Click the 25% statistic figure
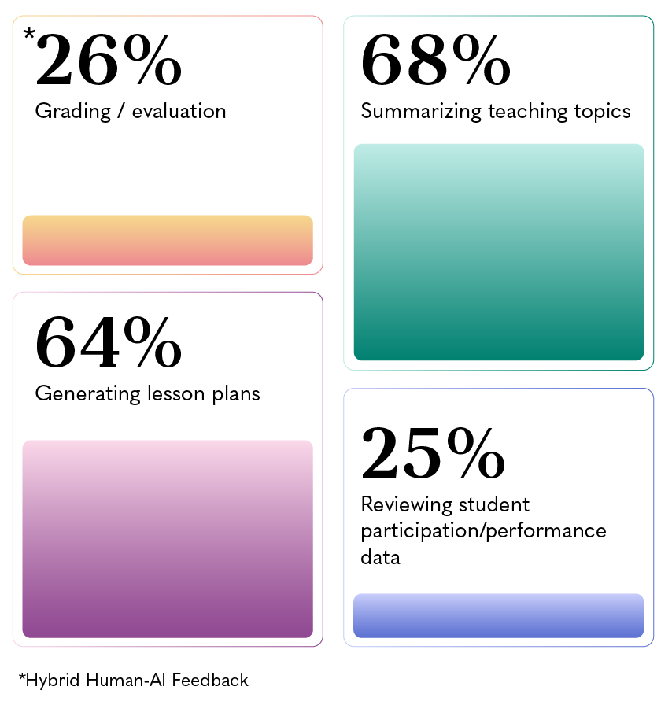Image resolution: width=672 pixels, height=705 pixels. (x=433, y=454)
